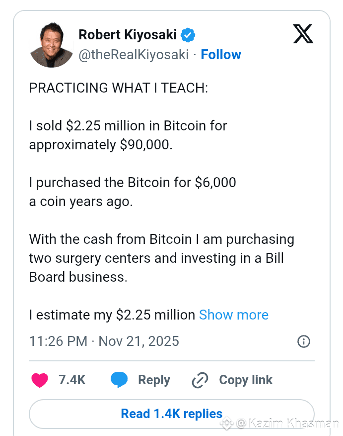
Task: Click the paragraph about purchasing two surgery centers
Action: click(x=161, y=258)
